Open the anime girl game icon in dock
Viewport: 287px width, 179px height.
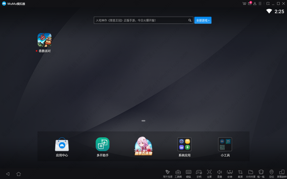click(143, 146)
